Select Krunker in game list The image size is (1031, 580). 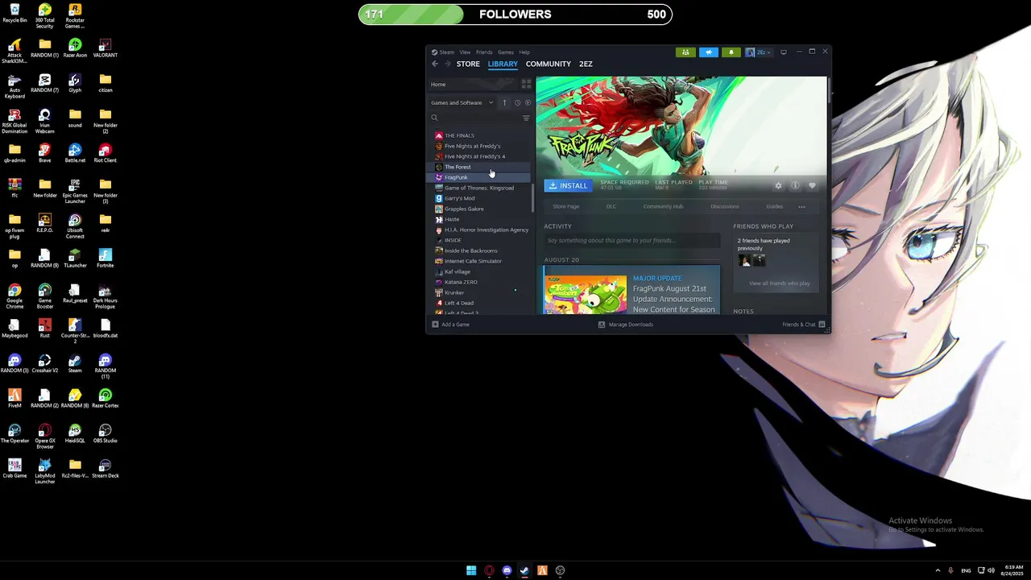click(x=479, y=292)
